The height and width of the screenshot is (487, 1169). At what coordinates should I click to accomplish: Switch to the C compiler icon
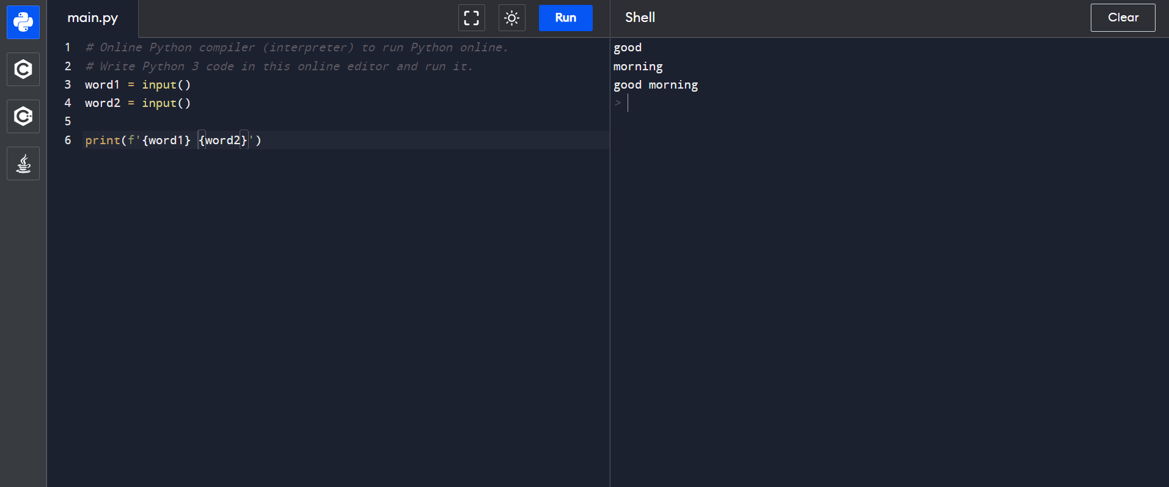pyautogui.click(x=23, y=69)
